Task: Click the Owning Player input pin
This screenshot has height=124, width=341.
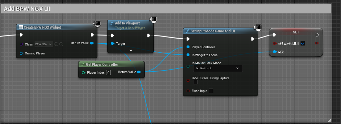Action: (x=21, y=53)
